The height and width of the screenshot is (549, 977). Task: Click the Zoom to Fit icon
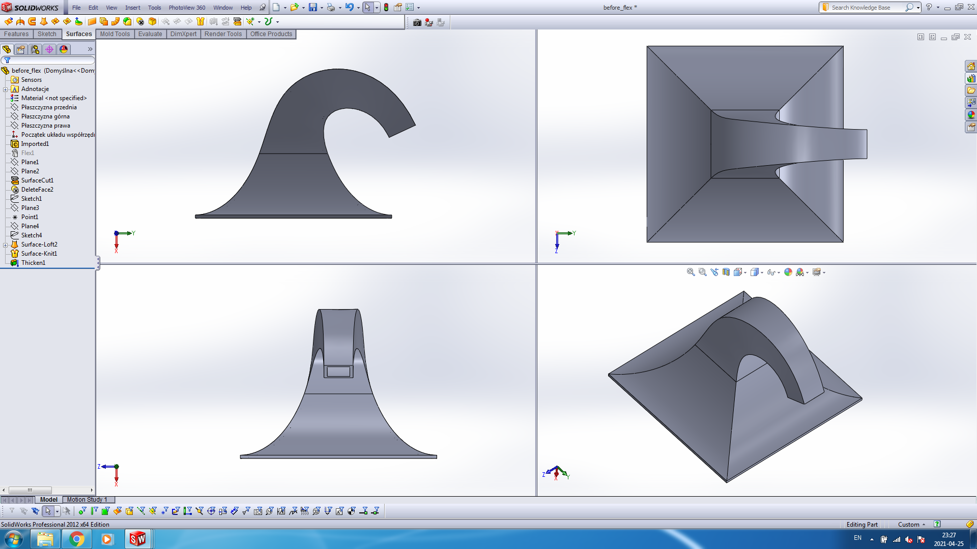point(691,272)
